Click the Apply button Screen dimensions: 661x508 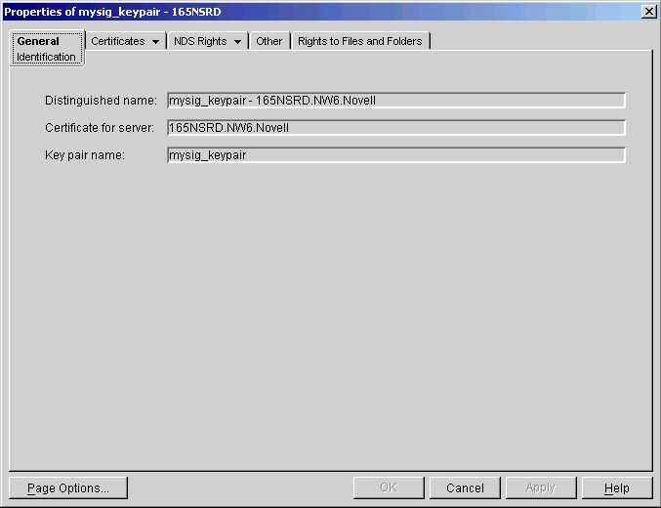tap(541, 488)
